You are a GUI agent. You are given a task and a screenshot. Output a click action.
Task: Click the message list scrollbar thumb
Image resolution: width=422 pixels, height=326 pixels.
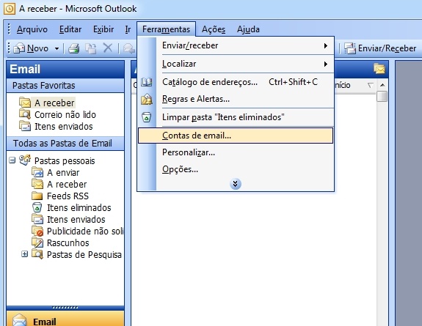coord(382,97)
